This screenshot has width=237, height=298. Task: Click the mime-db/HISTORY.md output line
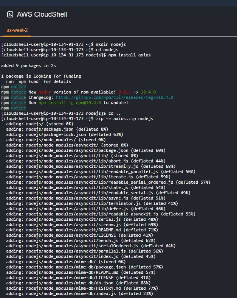pyautogui.click(x=82, y=288)
